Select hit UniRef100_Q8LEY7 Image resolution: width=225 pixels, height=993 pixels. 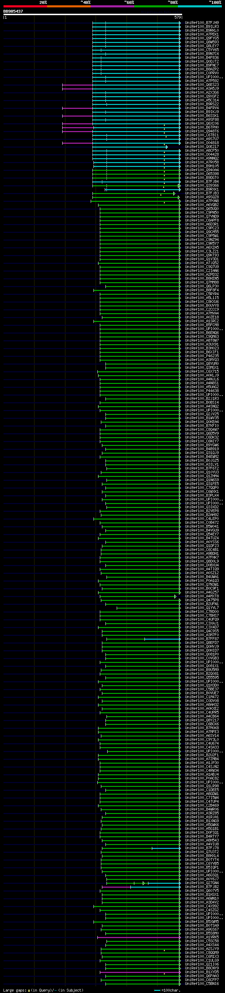[x=202, y=46]
